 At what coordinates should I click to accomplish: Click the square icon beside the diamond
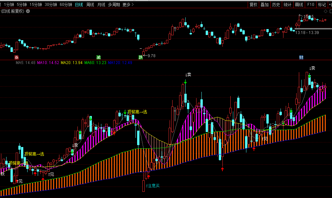pos(330,11)
